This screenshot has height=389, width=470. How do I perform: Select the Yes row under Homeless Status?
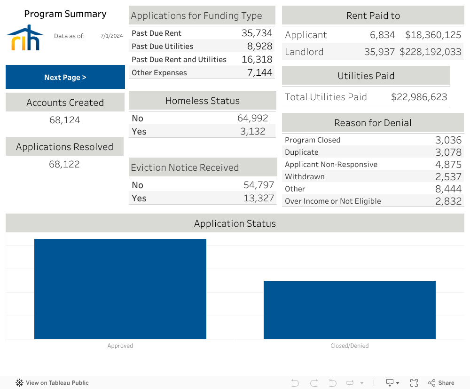[202, 131]
